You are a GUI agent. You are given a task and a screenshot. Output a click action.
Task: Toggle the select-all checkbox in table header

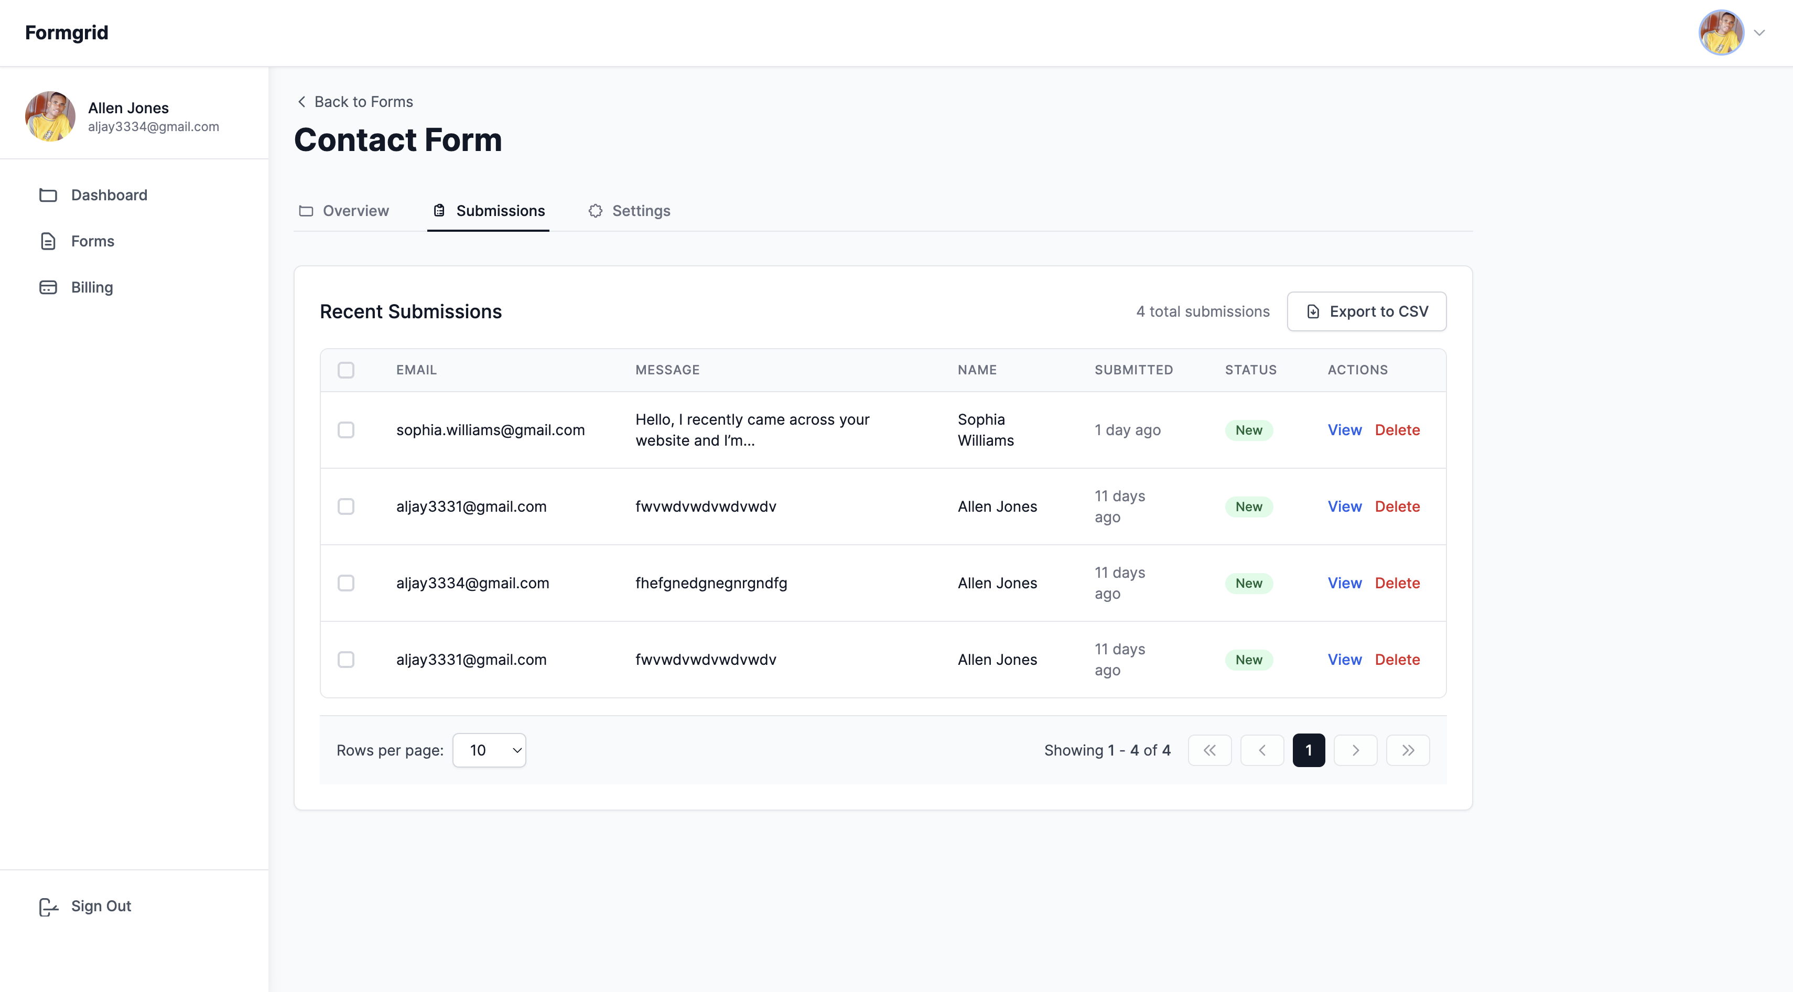pyautogui.click(x=346, y=370)
